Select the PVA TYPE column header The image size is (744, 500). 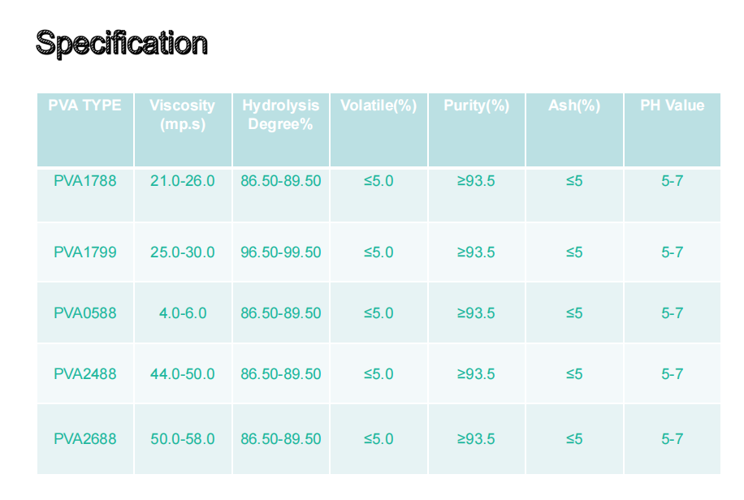click(x=85, y=106)
